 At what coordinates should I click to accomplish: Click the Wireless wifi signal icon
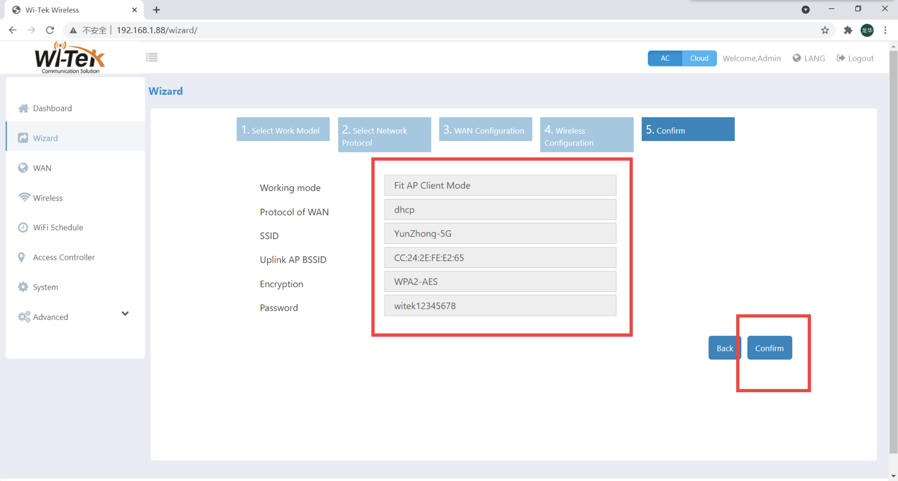pos(24,197)
